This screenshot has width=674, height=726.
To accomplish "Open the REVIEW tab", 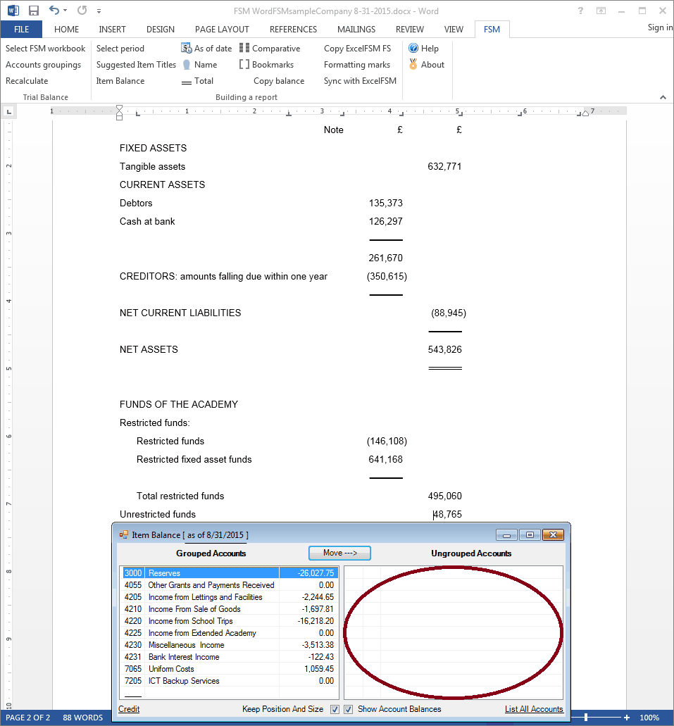I will pyautogui.click(x=409, y=29).
